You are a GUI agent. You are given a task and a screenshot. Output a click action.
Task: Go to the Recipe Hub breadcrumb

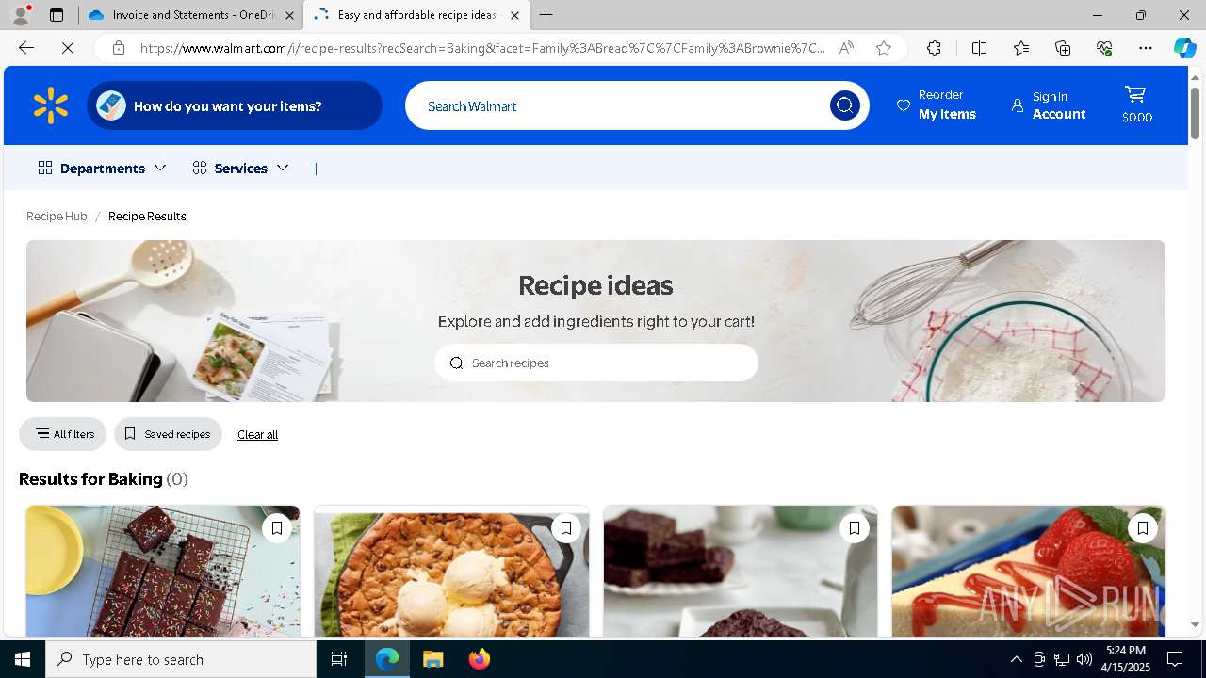[57, 216]
